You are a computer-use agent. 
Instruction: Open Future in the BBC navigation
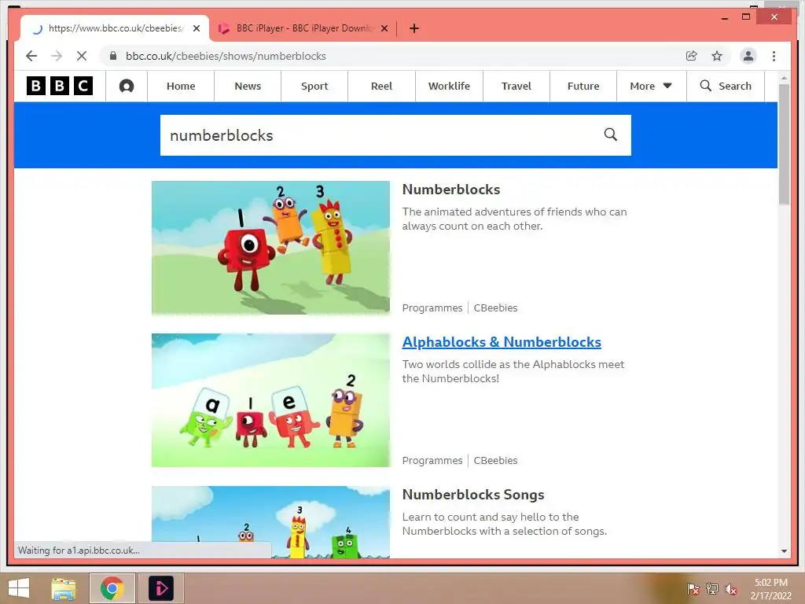click(583, 86)
